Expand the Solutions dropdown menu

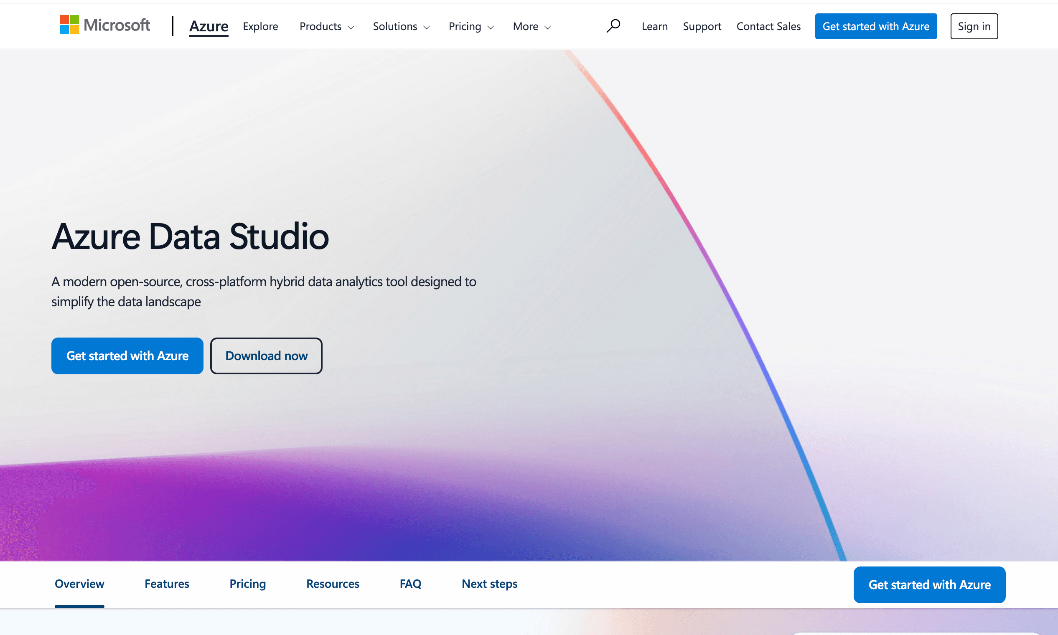click(x=401, y=27)
